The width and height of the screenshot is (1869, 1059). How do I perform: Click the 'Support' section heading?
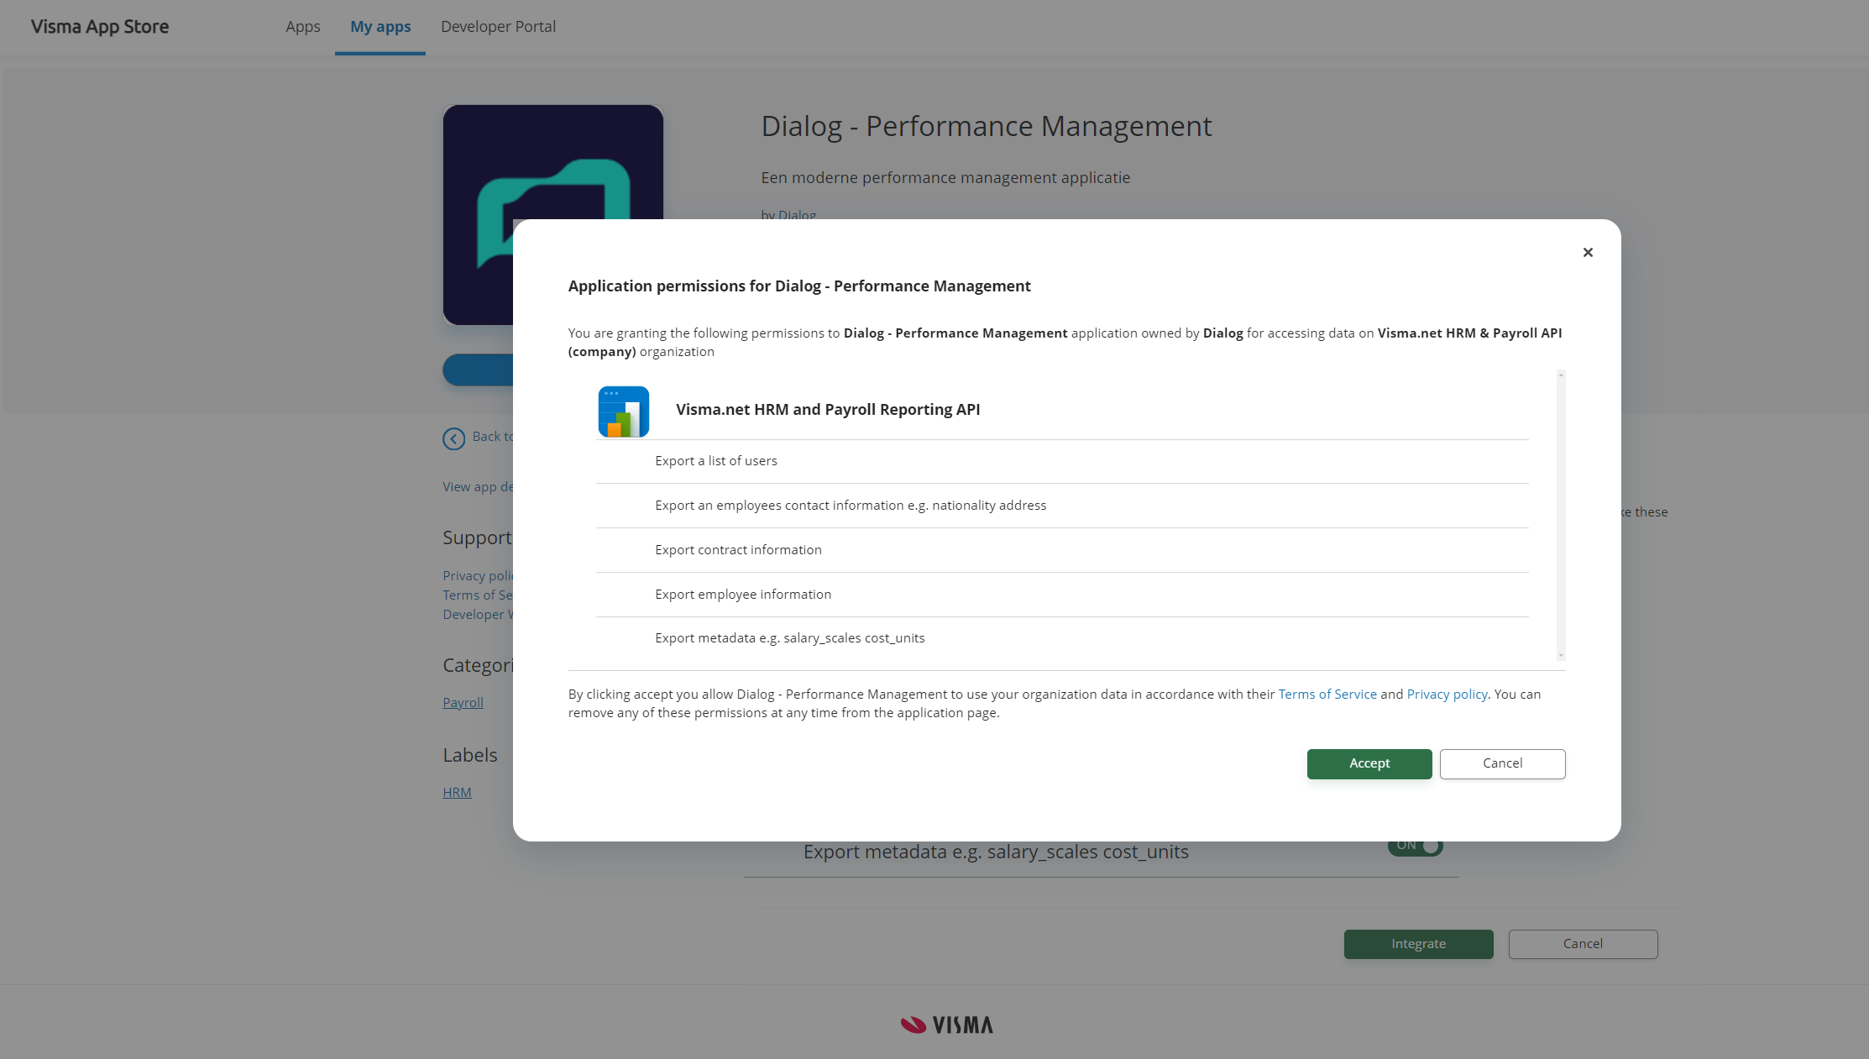477,538
